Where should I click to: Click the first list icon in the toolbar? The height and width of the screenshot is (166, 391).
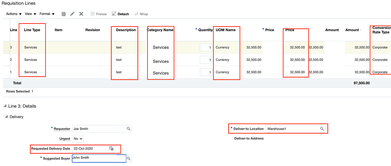64,14
